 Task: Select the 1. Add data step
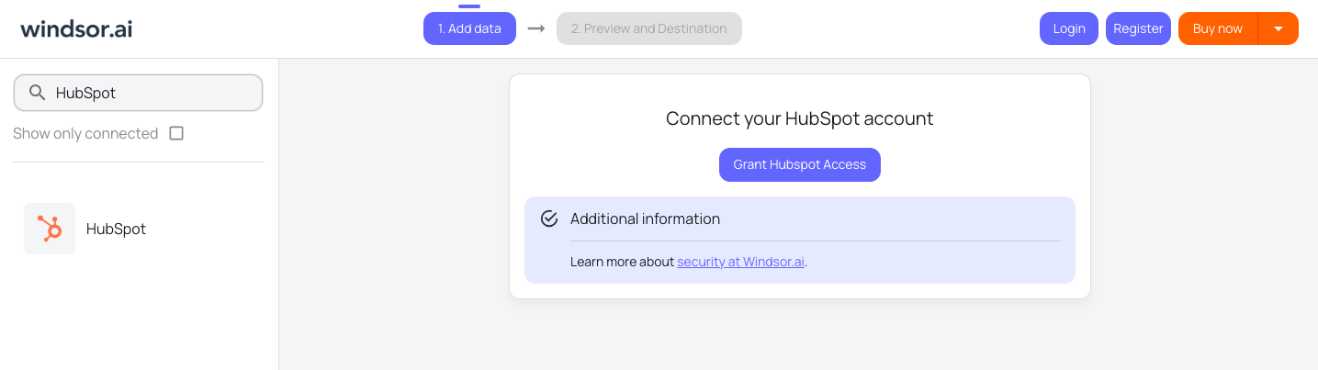[469, 28]
